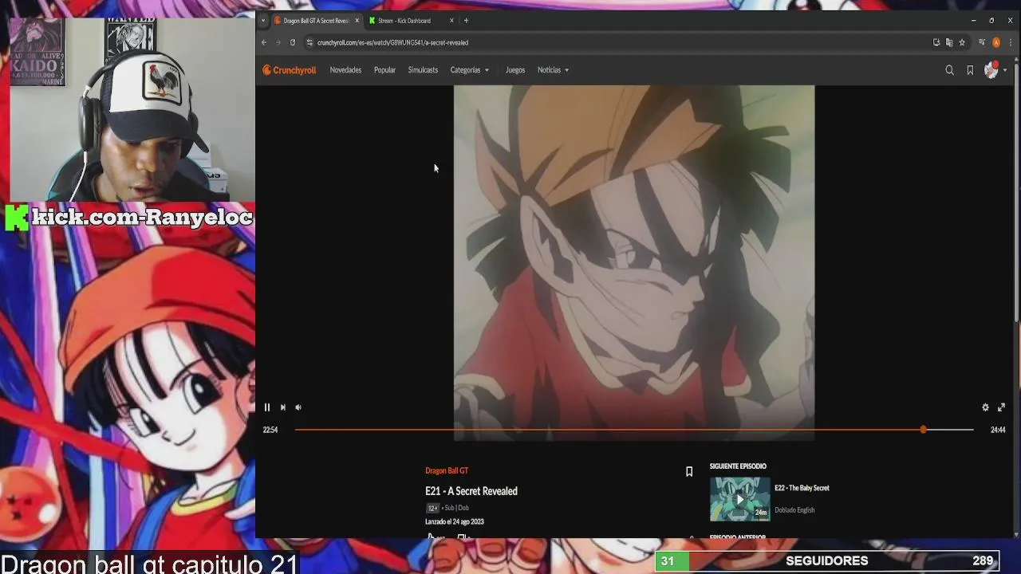Click the current time 22:54 label
Screen dimensions: 1021x574
pos(270,430)
